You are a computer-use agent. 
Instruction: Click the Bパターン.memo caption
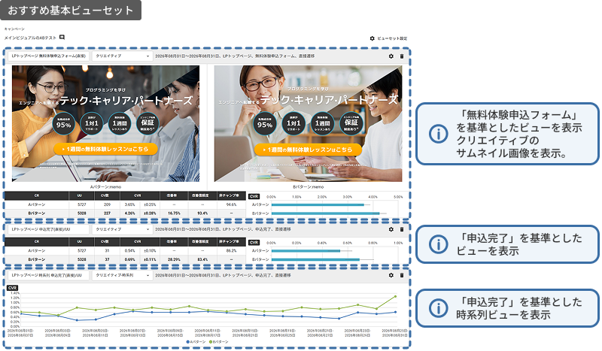(308, 187)
